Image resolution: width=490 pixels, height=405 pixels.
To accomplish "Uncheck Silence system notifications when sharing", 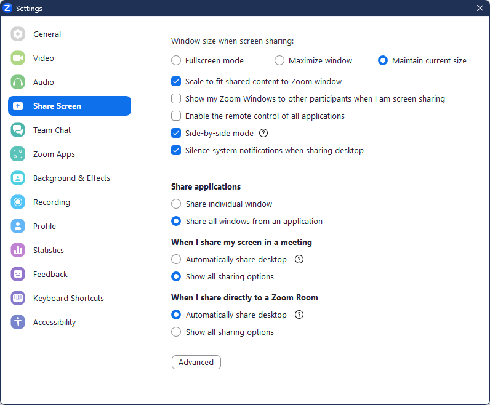I will (x=176, y=150).
